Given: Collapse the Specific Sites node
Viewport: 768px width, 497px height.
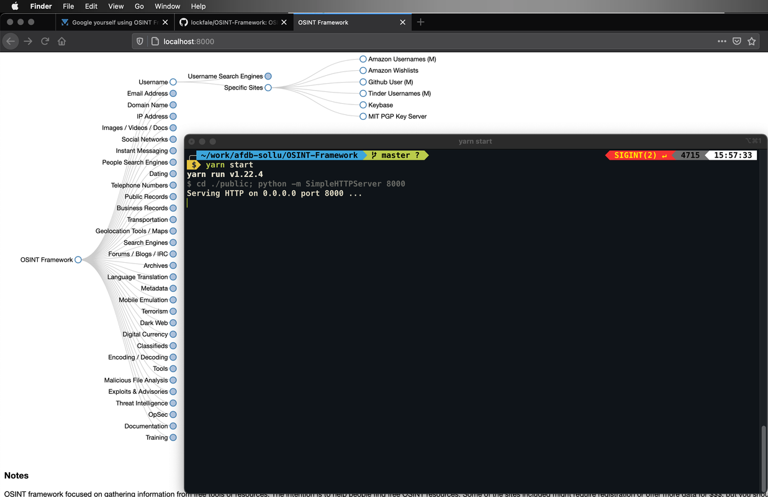Looking at the screenshot, I should (x=268, y=88).
